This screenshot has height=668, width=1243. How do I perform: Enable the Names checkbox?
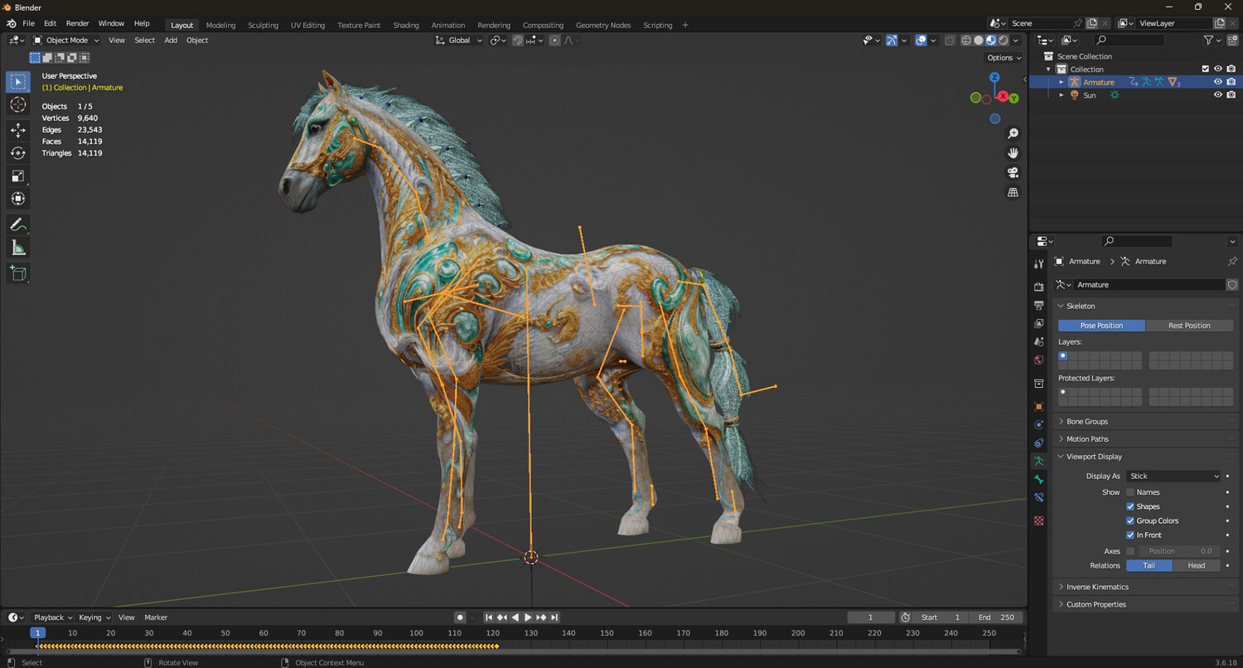(1130, 492)
